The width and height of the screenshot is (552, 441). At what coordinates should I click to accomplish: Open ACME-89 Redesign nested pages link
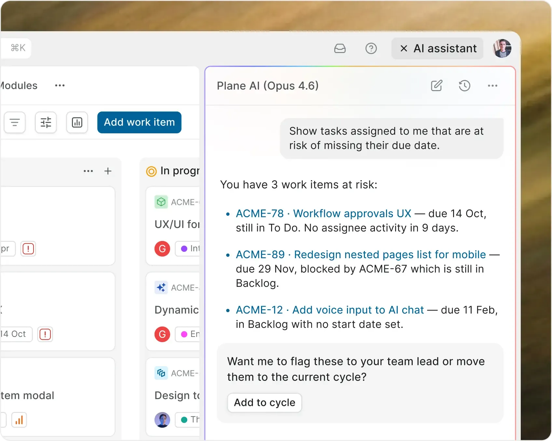(361, 255)
